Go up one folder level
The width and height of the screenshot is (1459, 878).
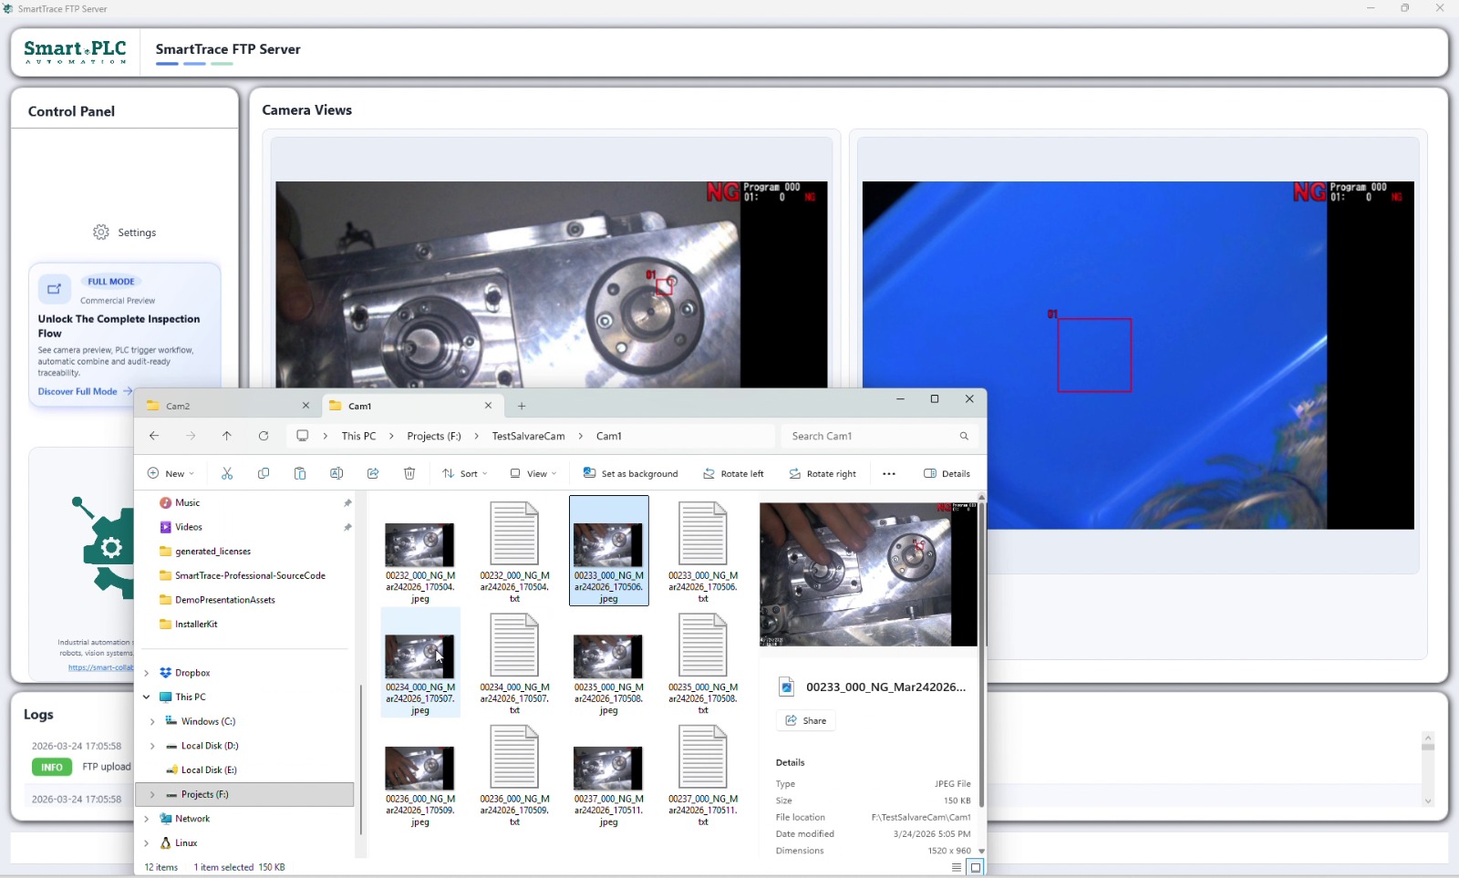click(x=227, y=436)
